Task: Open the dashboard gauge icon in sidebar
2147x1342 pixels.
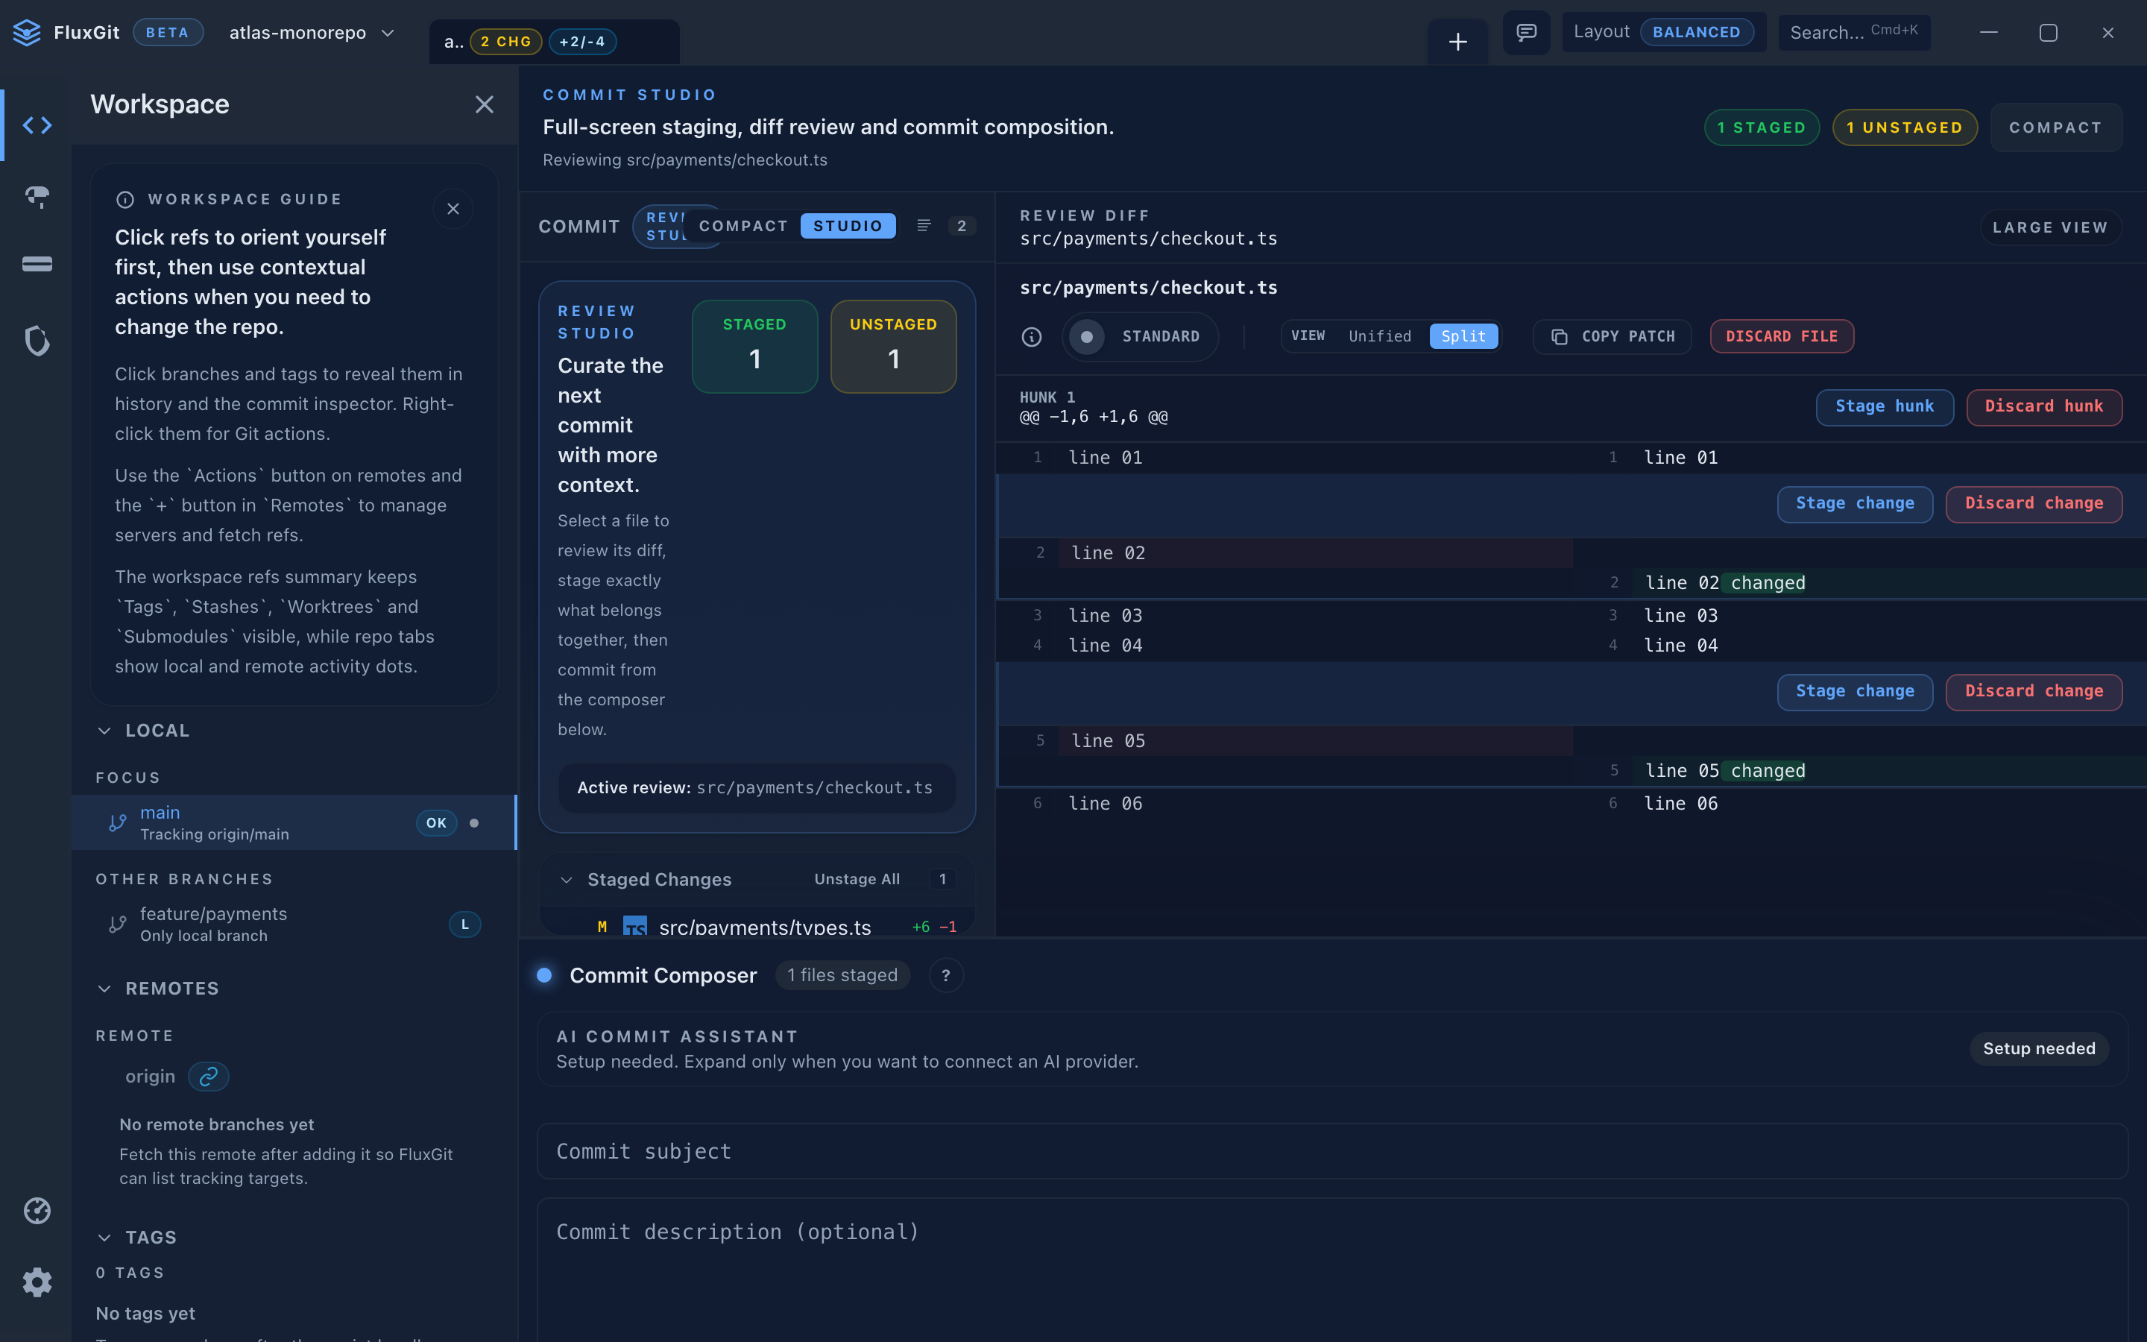Action: pyautogui.click(x=37, y=1211)
